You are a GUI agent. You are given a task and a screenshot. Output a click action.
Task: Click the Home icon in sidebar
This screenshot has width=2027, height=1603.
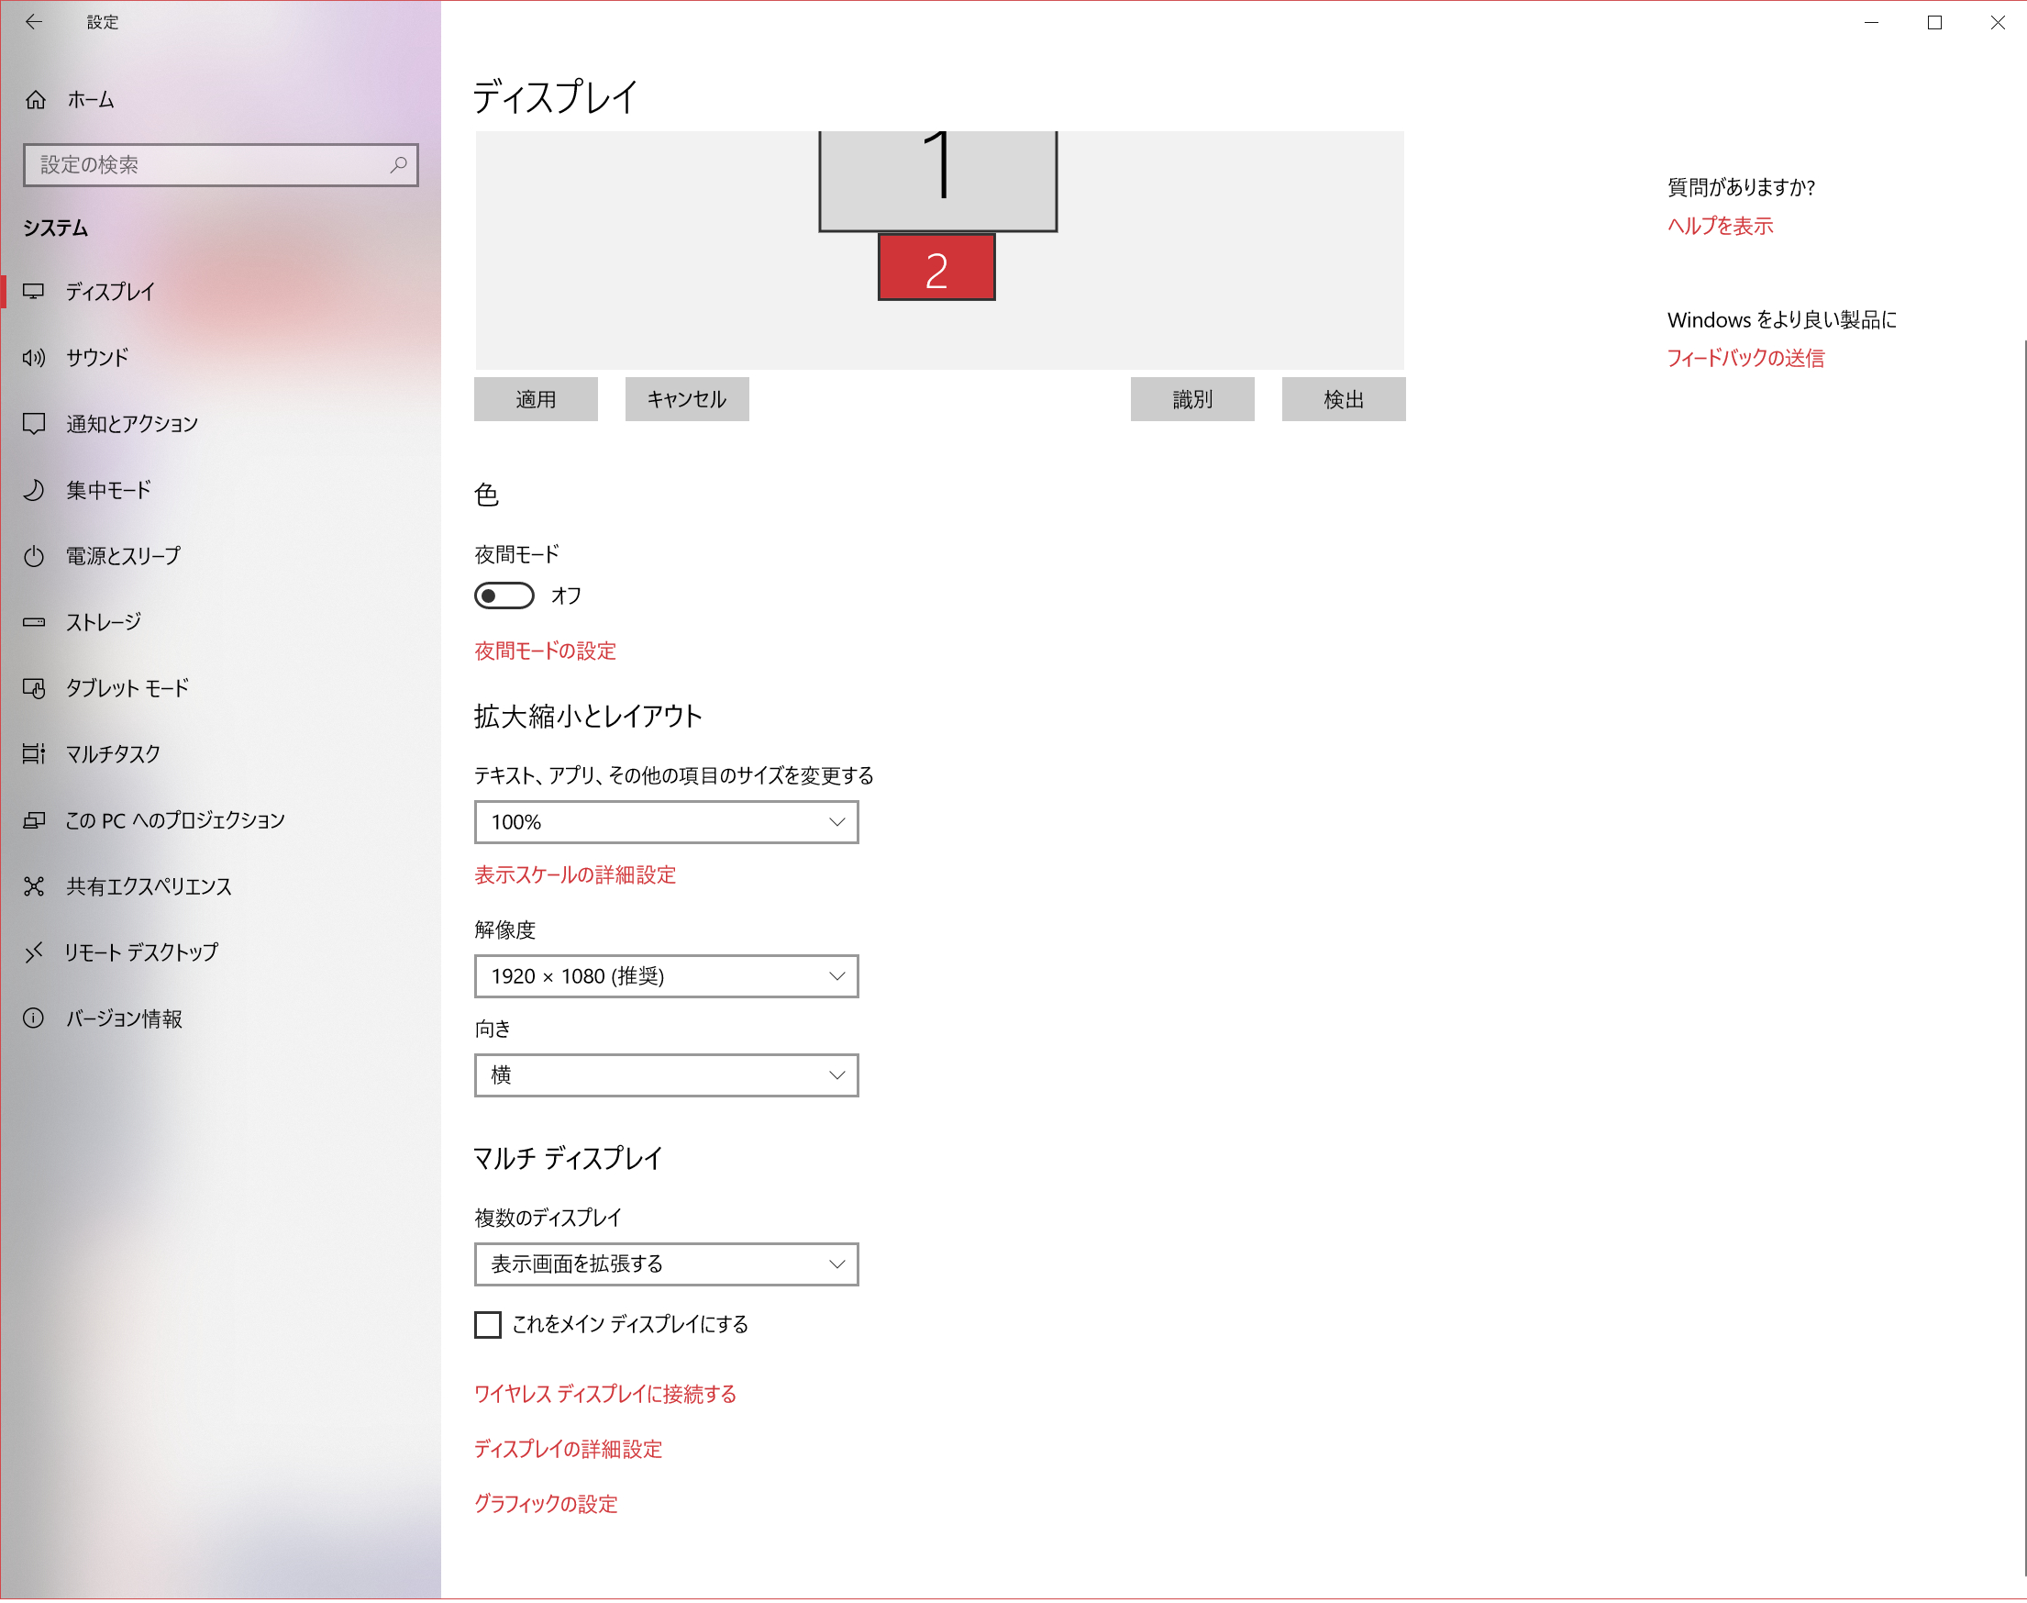point(36,99)
